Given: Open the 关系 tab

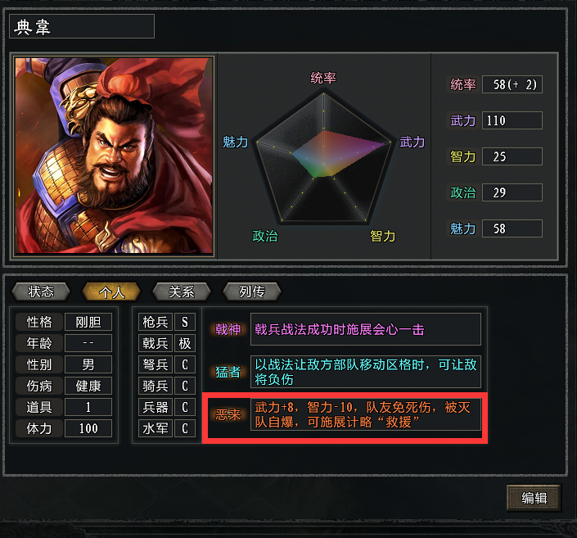Looking at the screenshot, I should (182, 292).
